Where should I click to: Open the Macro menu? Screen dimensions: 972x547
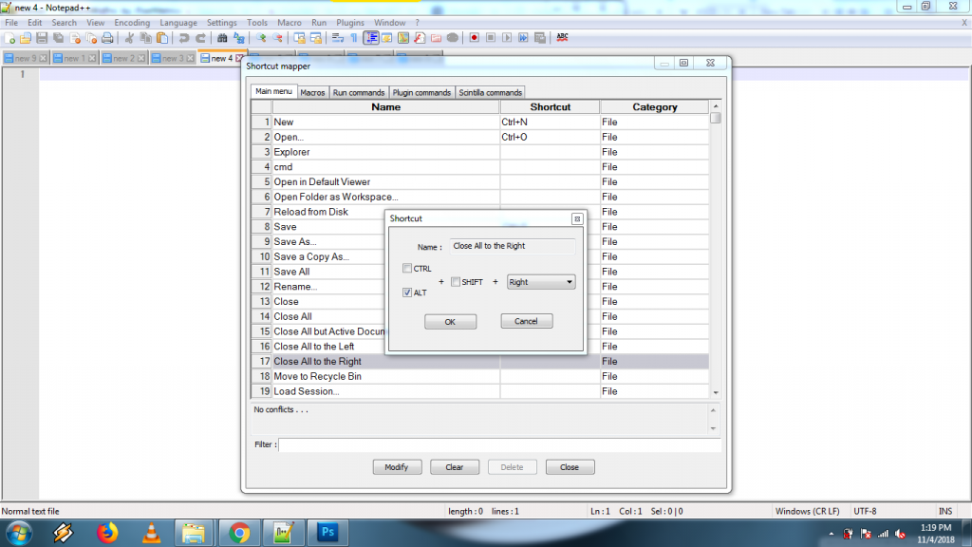(290, 23)
